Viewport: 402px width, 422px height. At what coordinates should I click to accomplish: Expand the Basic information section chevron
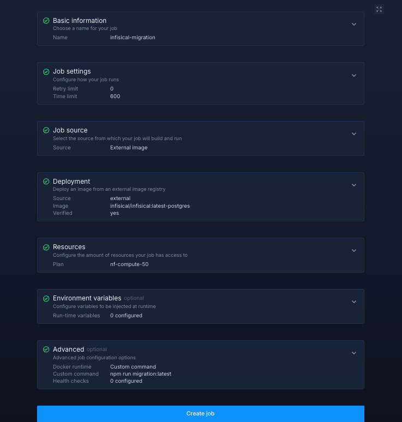click(353, 25)
